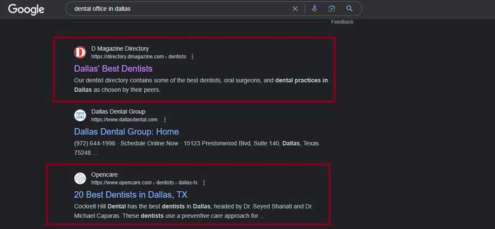Open the 'Dallas' Best Dentists' link

(x=113, y=69)
